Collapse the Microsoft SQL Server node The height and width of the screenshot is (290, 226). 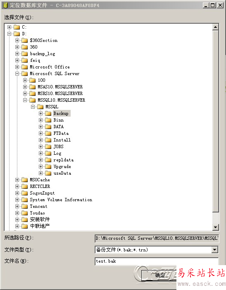pos(17,73)
